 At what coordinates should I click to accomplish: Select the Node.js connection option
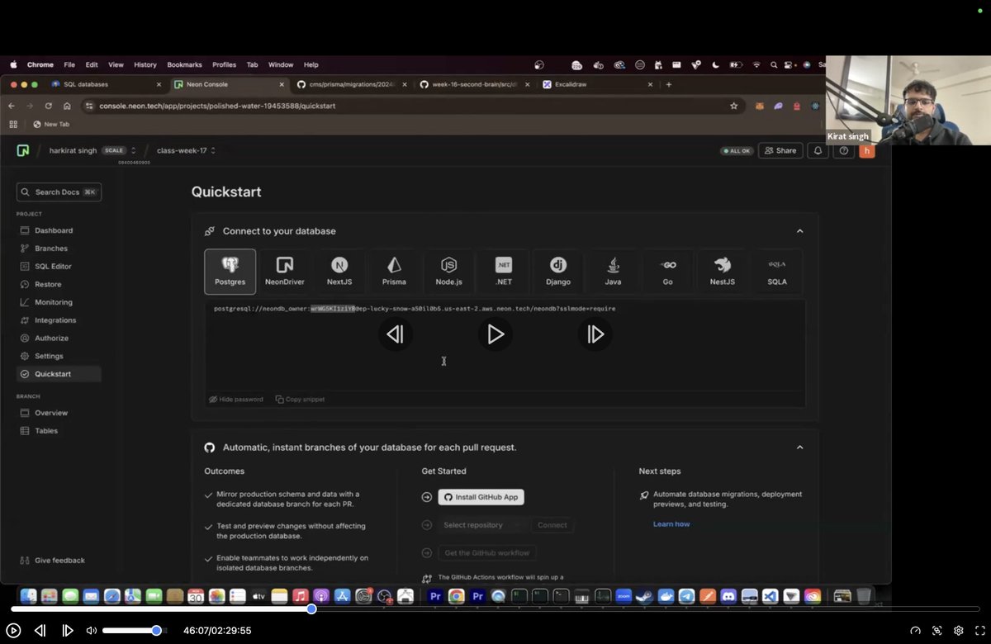(448, 272)
